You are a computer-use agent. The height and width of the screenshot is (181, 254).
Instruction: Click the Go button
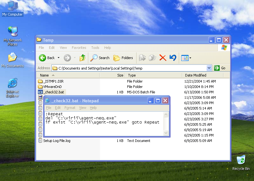click(x=220, y=68)
